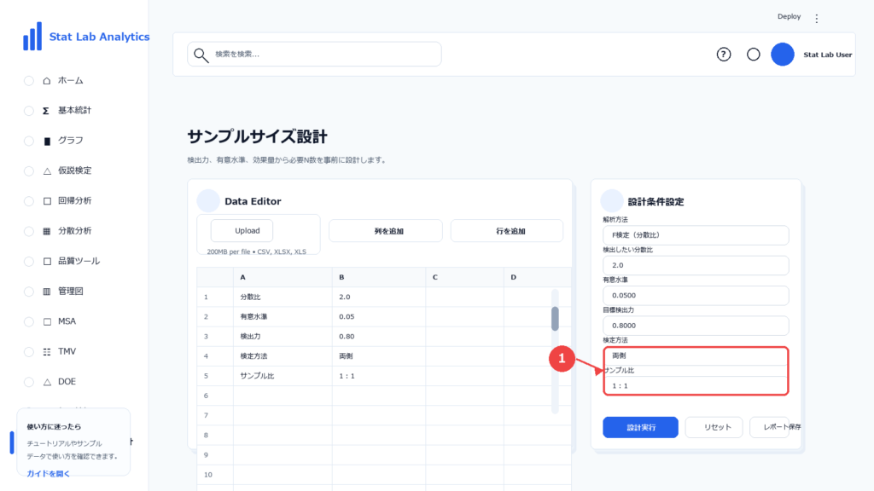874x491 pixels.
Task: Select the radio circle for ホーム
Action: tap(29, 81)
